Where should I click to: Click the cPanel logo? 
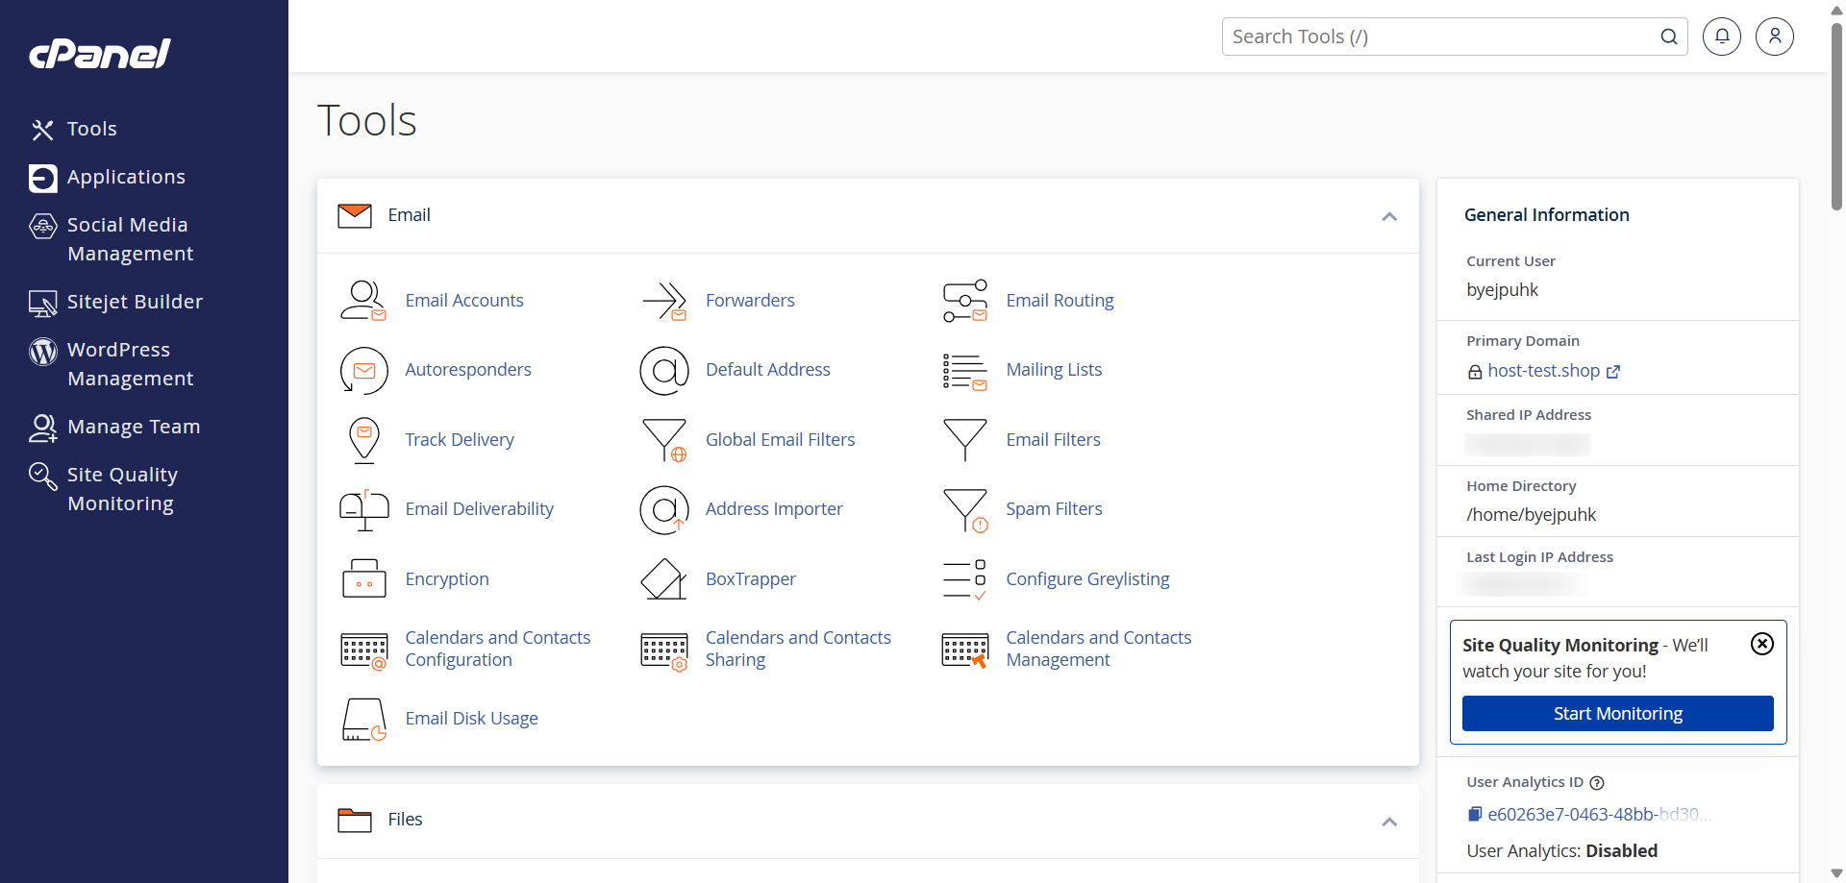[x=100, y=54]
